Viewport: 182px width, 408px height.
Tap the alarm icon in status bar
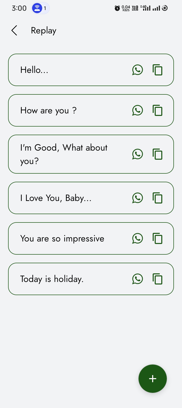(117, 8)
